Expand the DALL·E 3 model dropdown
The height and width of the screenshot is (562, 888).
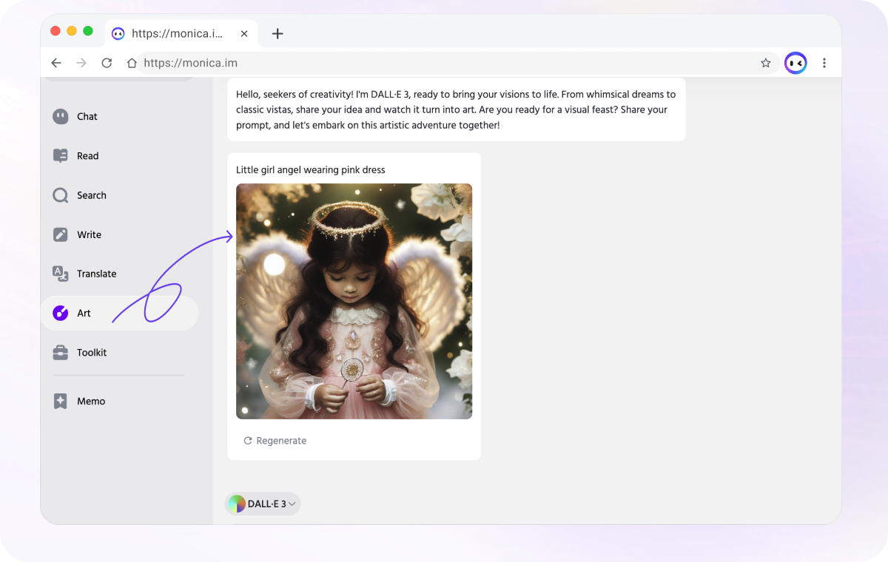point(263,504)
